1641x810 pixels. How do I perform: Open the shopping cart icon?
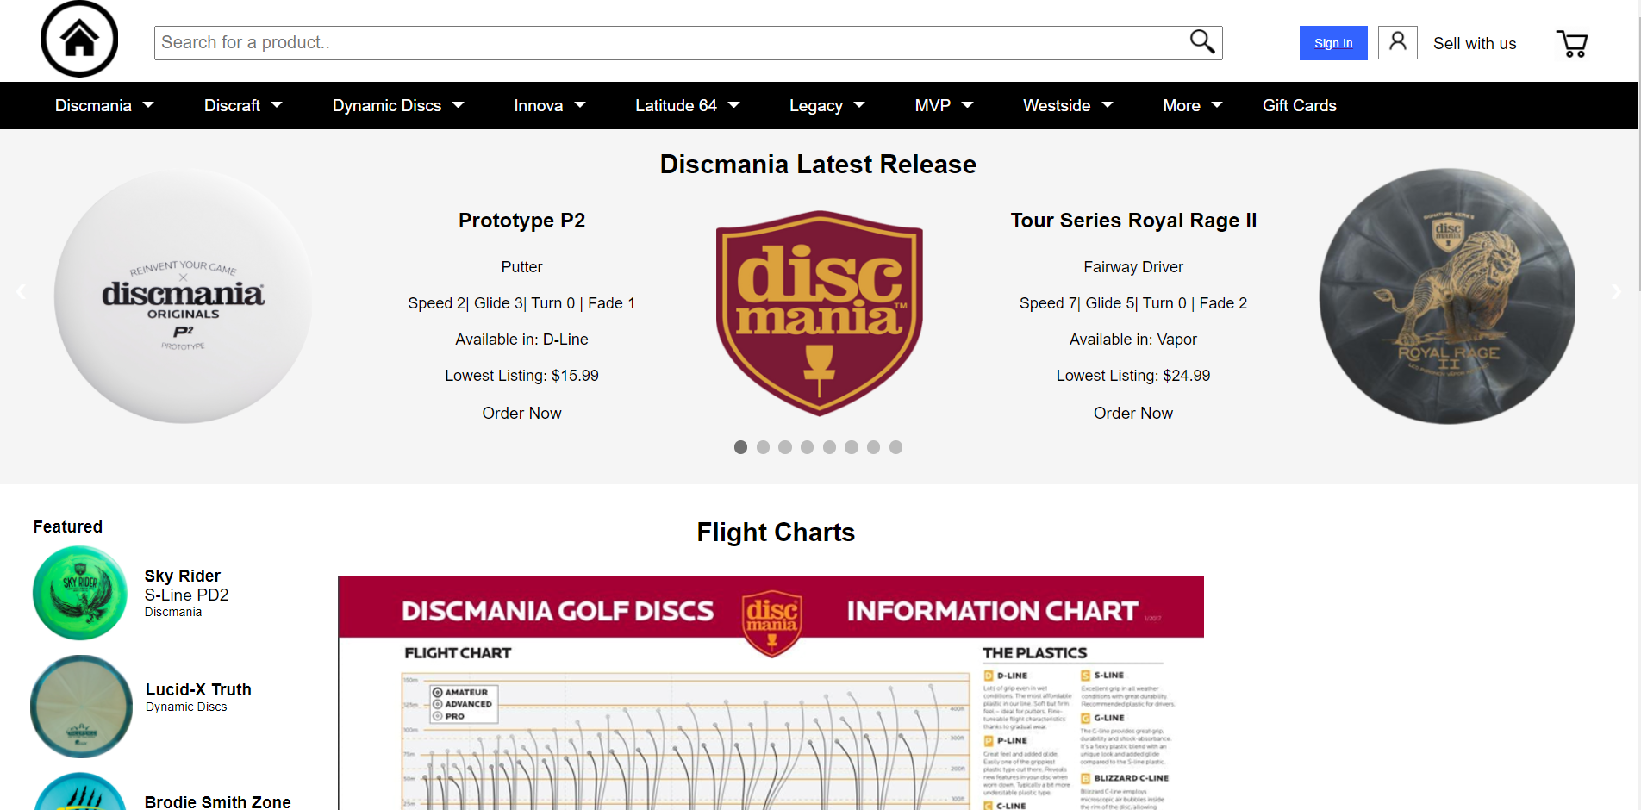[x=1572, y=43]
